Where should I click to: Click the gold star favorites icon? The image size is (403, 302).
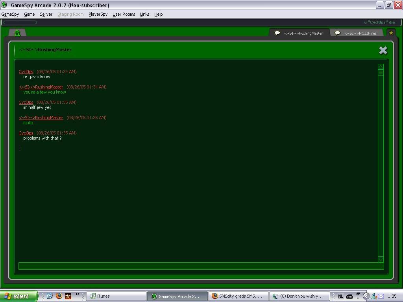(x=391, y=33)
